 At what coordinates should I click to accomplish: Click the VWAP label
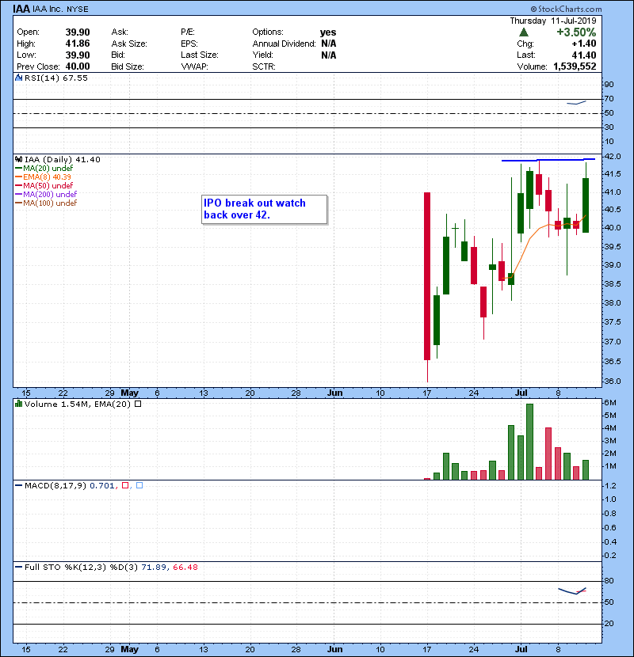194,66
